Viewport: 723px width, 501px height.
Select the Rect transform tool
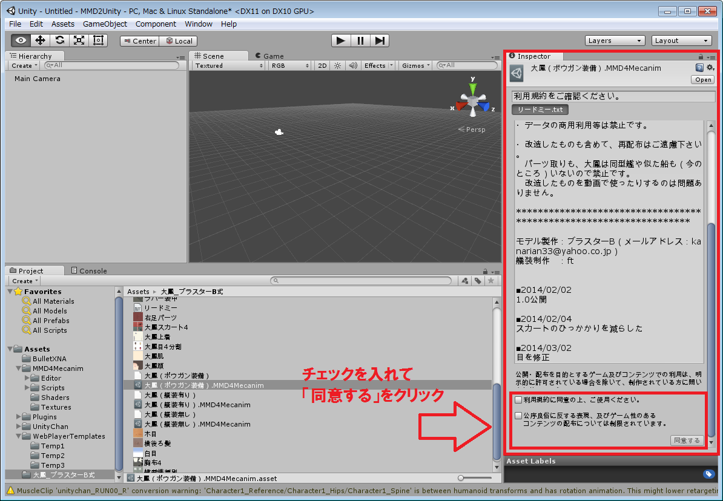pos(98,41)
